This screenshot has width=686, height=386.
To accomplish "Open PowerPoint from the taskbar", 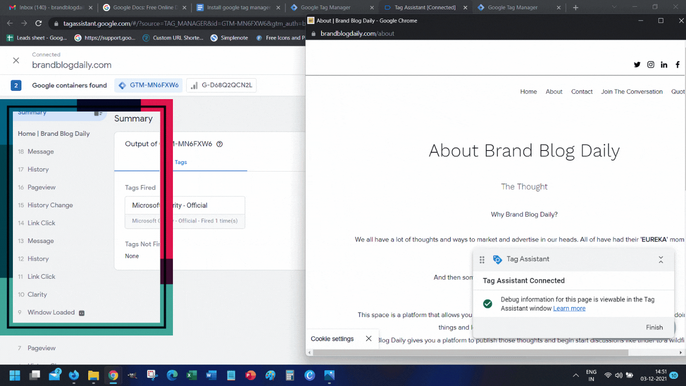I will click(251, 376).
